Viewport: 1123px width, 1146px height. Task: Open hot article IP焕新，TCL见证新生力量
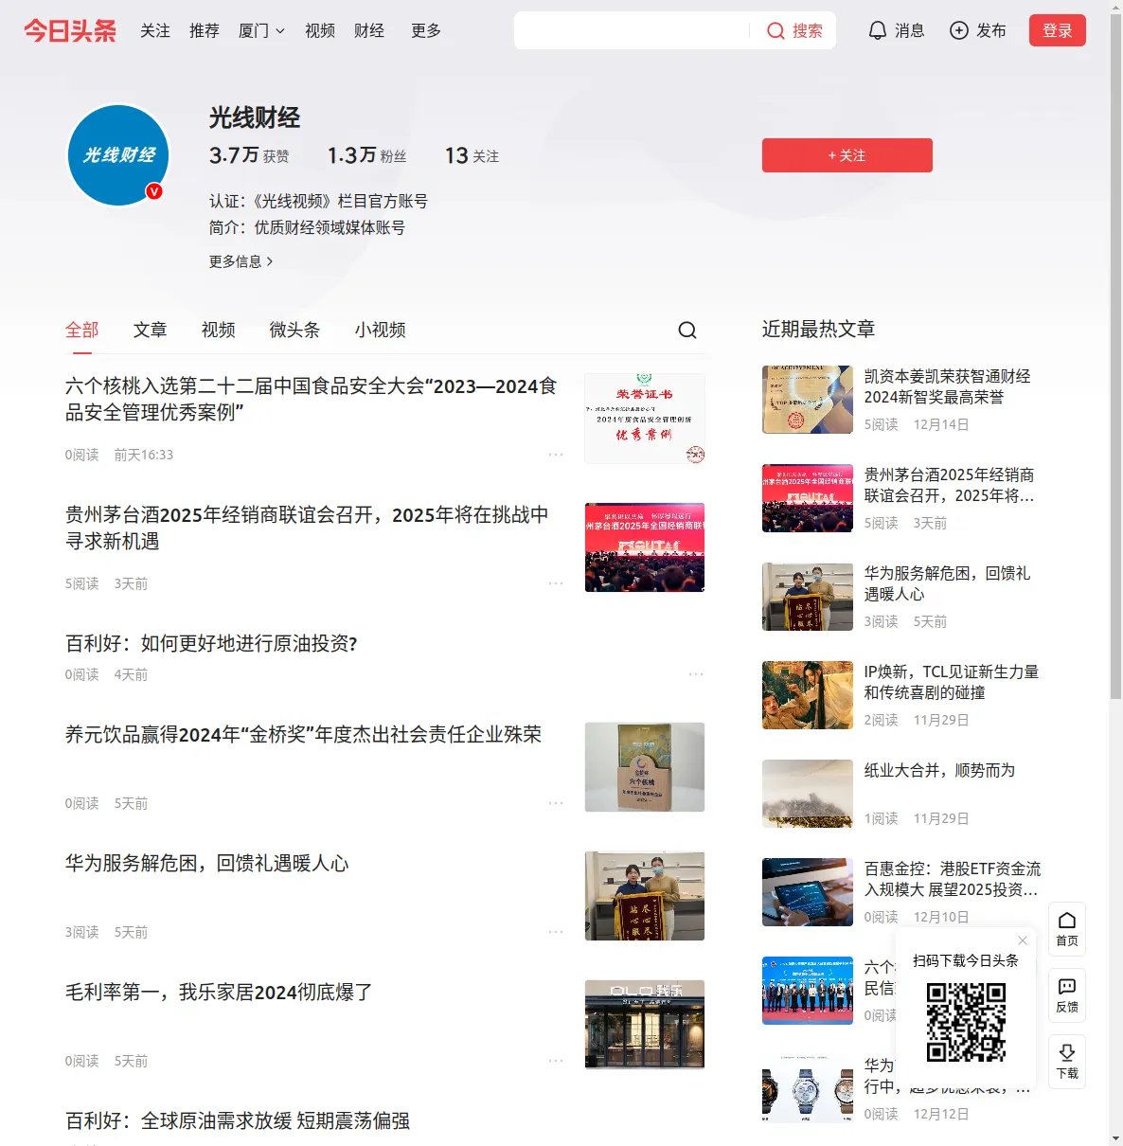click(952, 682)
